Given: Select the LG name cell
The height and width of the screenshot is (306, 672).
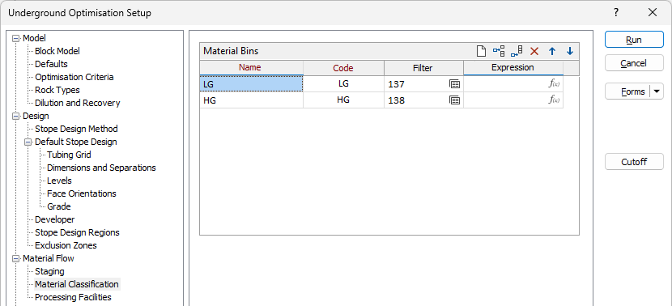Looking at the screenshot, I should [x=251, y=84].
